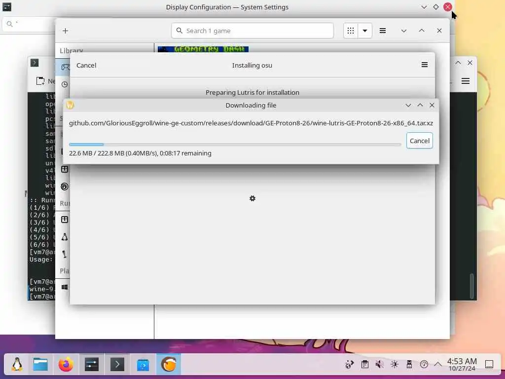Click the terminal window title icon
This screenshot has height=379, width=505.
35,63
